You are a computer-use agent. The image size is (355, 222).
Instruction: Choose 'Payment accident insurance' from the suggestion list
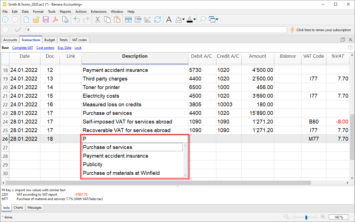132,156
